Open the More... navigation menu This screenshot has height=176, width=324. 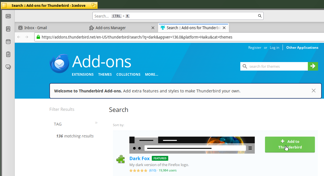[x=152, y=75]
